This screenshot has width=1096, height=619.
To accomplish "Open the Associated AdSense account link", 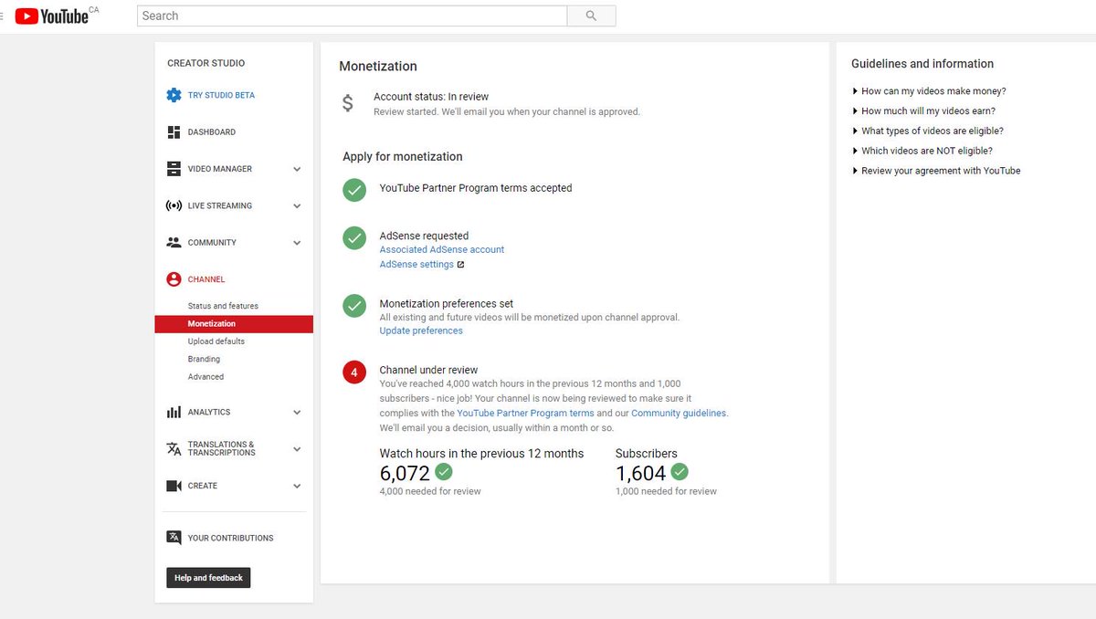I will point(442,249).
